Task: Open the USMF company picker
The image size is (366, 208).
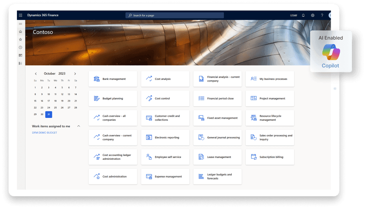Action: click(294, 15)
